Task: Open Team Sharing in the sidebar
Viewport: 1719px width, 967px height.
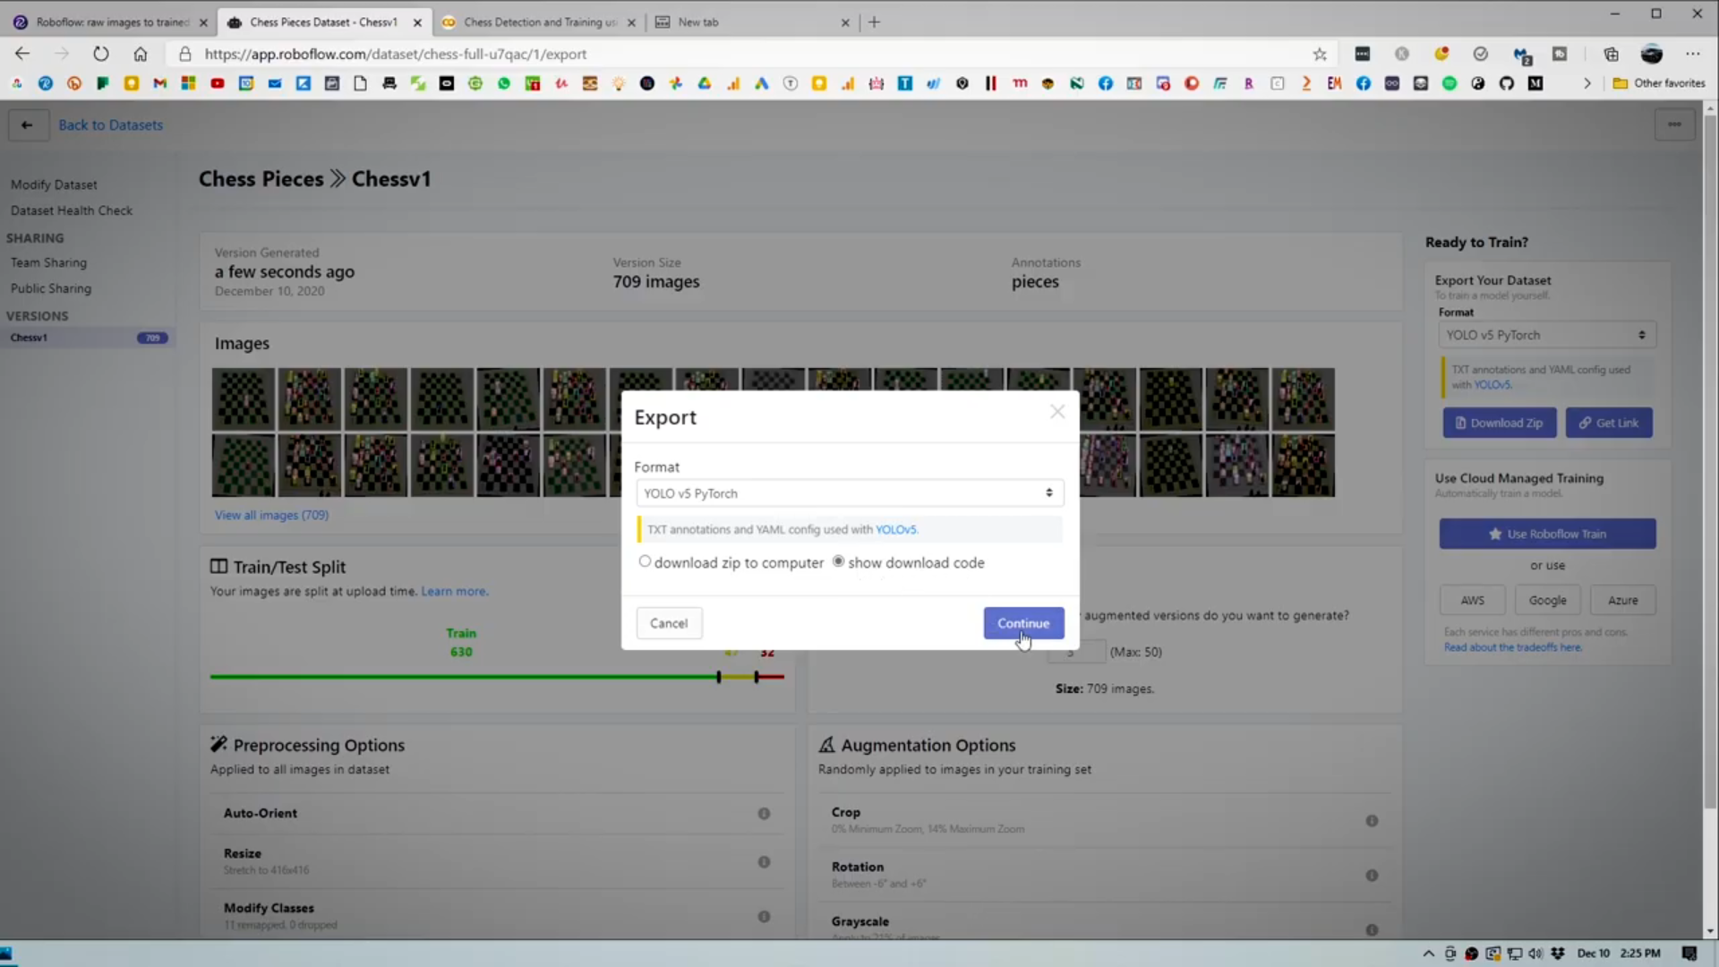Action: coord(48,262)
